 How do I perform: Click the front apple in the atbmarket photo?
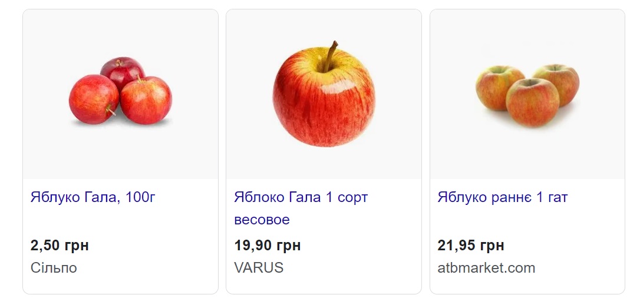point(532,102)
